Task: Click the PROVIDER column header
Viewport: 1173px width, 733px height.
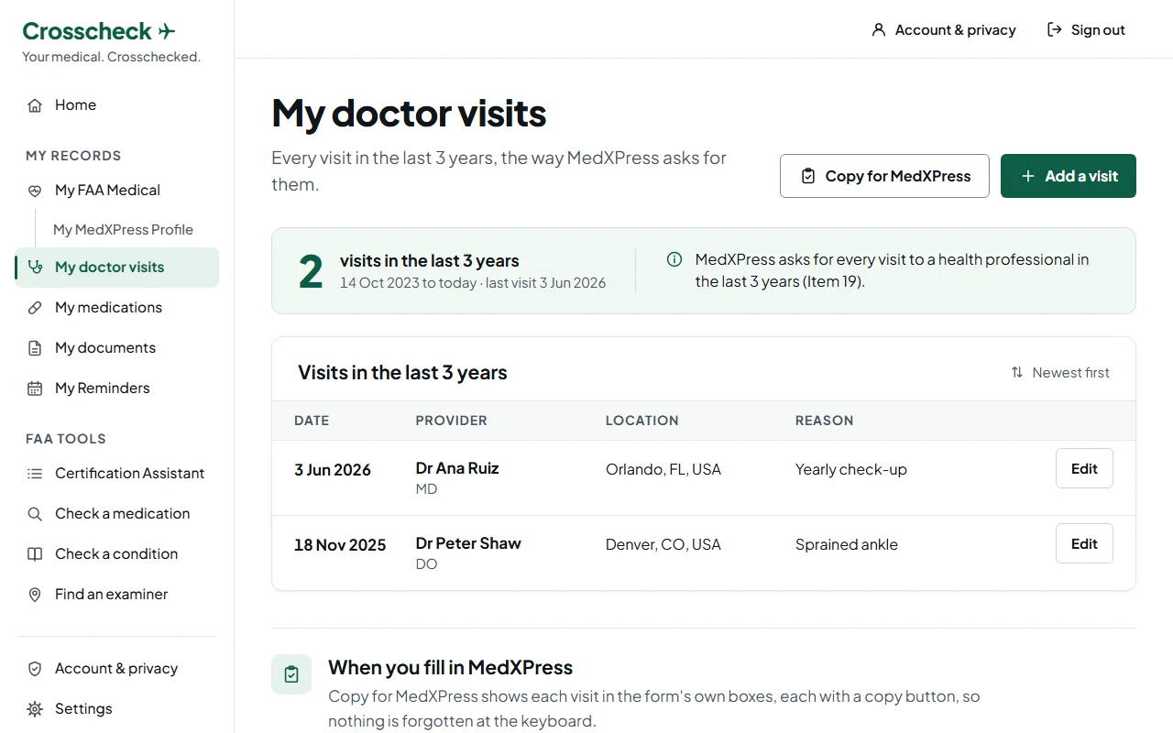Action: pyautogui.click(x=452, y=421)
